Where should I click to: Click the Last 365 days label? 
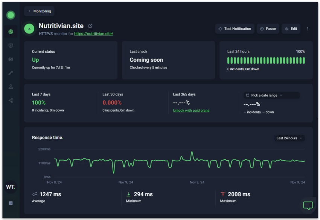point(184,94)
